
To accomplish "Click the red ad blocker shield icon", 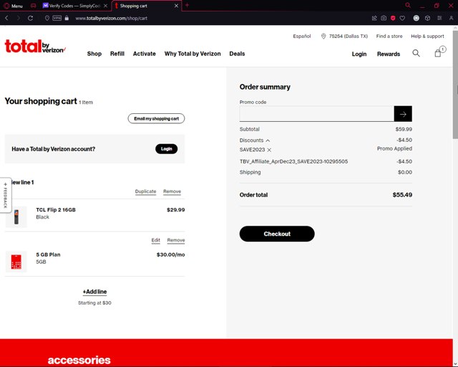I will click(393, 18).
